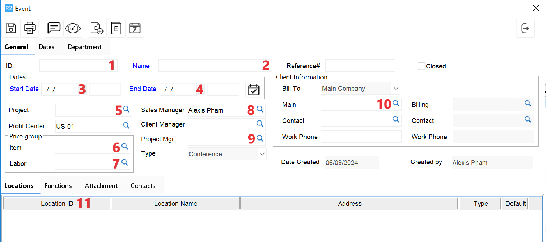This screenshot has height=242, width=546.
Task: Click the Address column header
Action: 349,204
